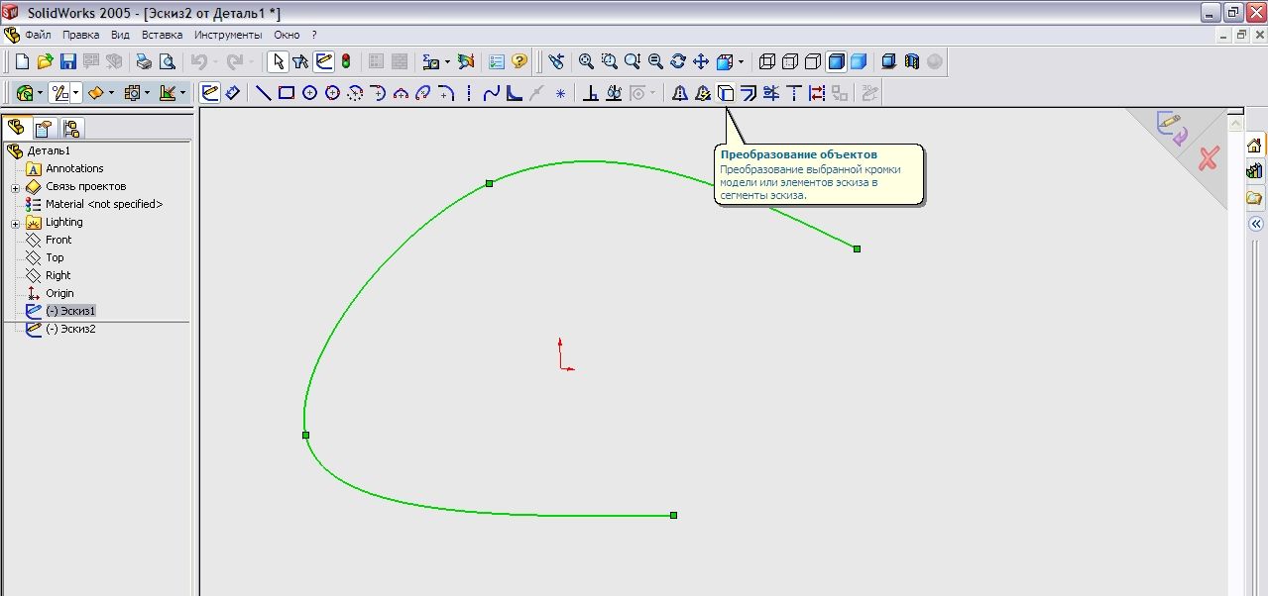
Task: Confirm the sketch with corner exit icon
Action: 1171,130
